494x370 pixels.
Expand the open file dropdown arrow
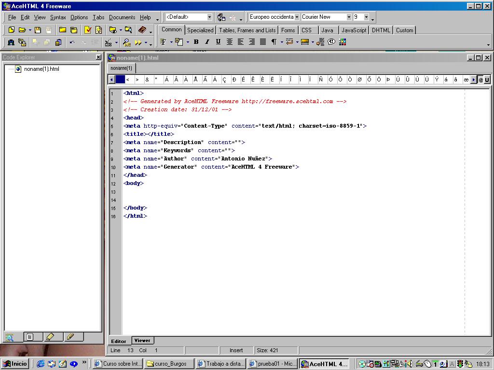tap(30, 30)
